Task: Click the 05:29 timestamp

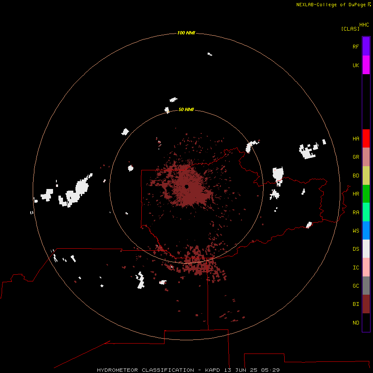Action: tap(270, 370)
